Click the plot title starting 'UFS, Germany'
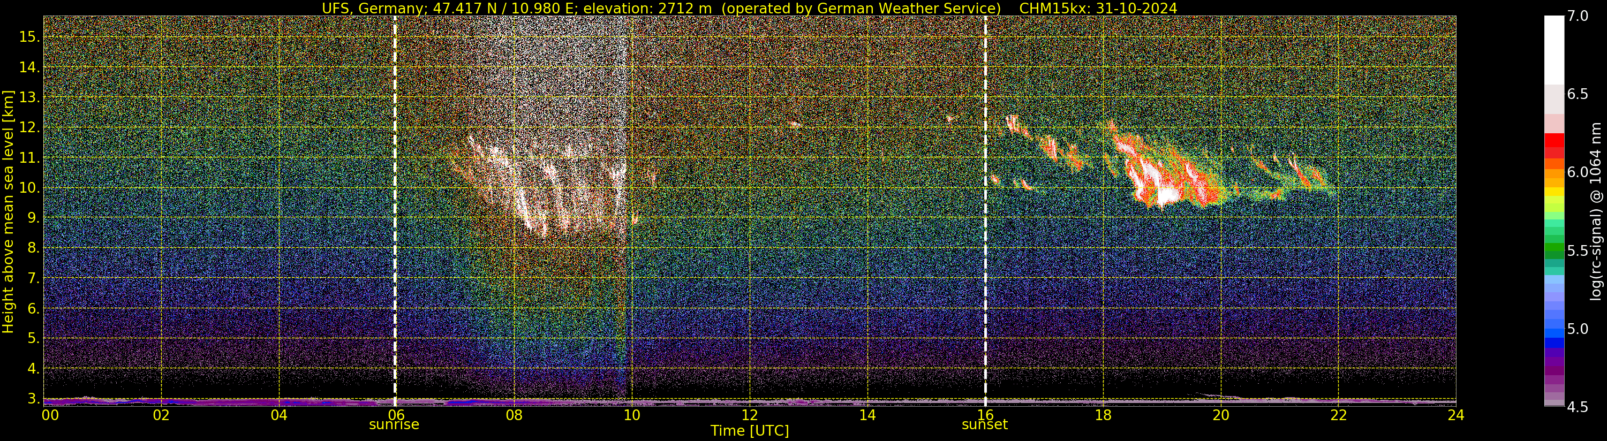Viewport: 1607px width, 441px height. [x=749, y=8]
